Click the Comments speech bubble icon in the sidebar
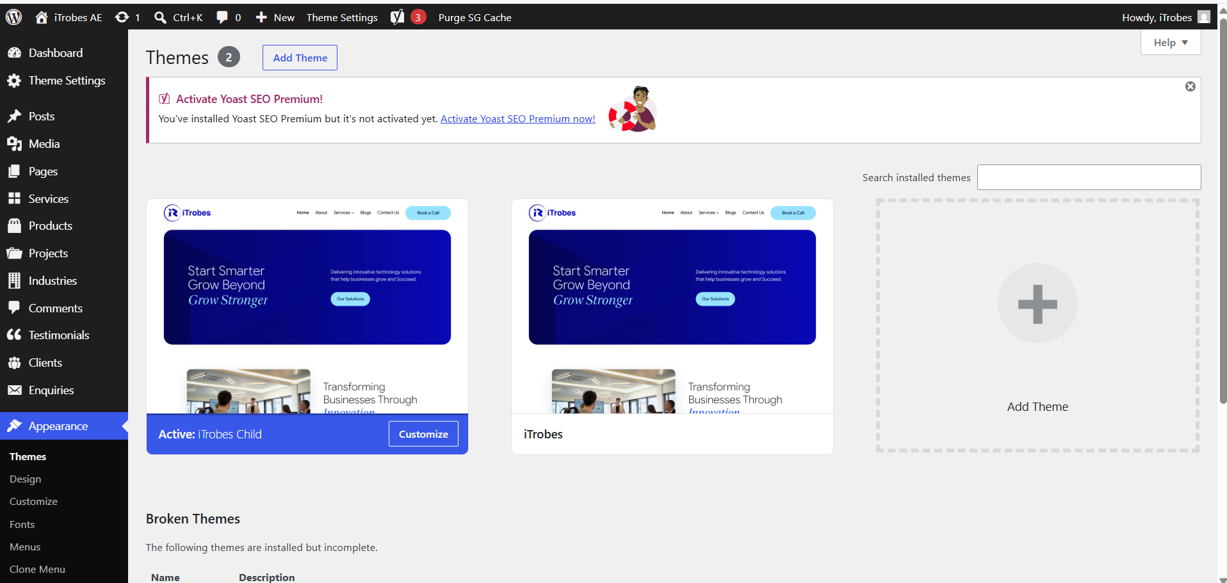 14,308
